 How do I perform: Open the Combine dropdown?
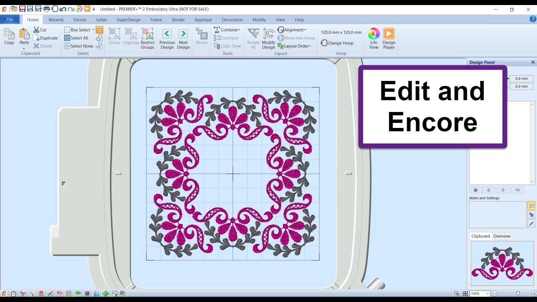click(227, 30)
